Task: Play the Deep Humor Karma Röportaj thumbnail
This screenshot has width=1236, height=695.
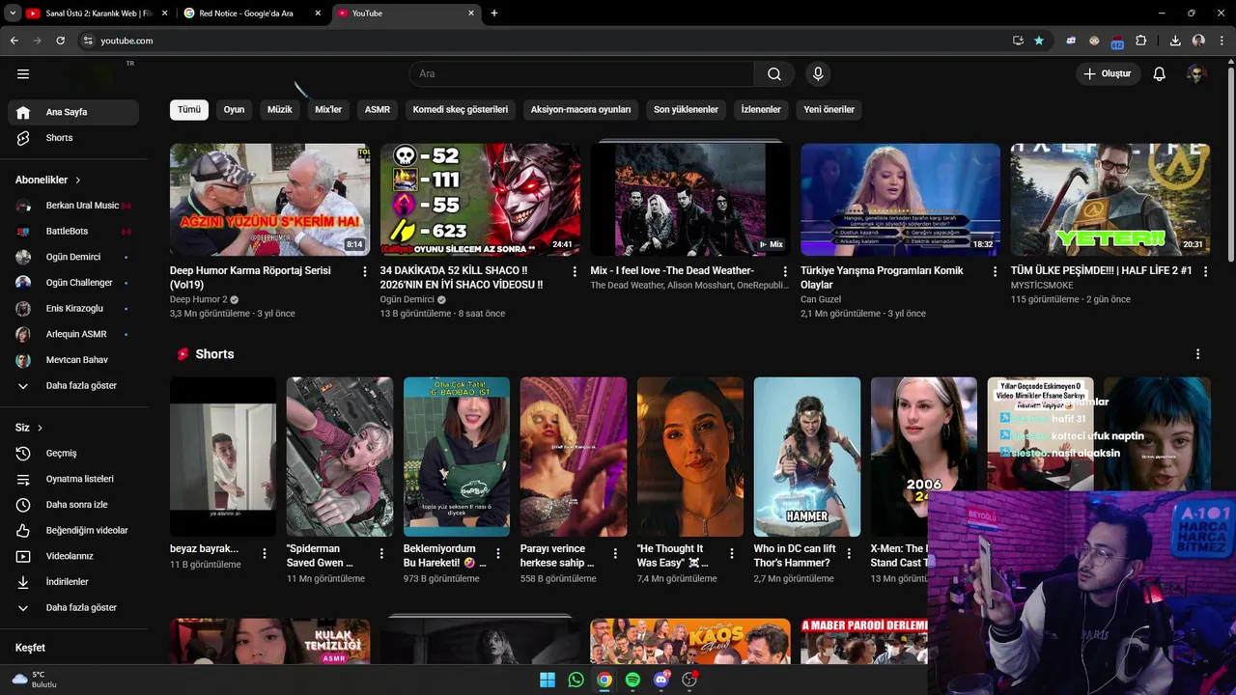Action: tap(269, 200)
